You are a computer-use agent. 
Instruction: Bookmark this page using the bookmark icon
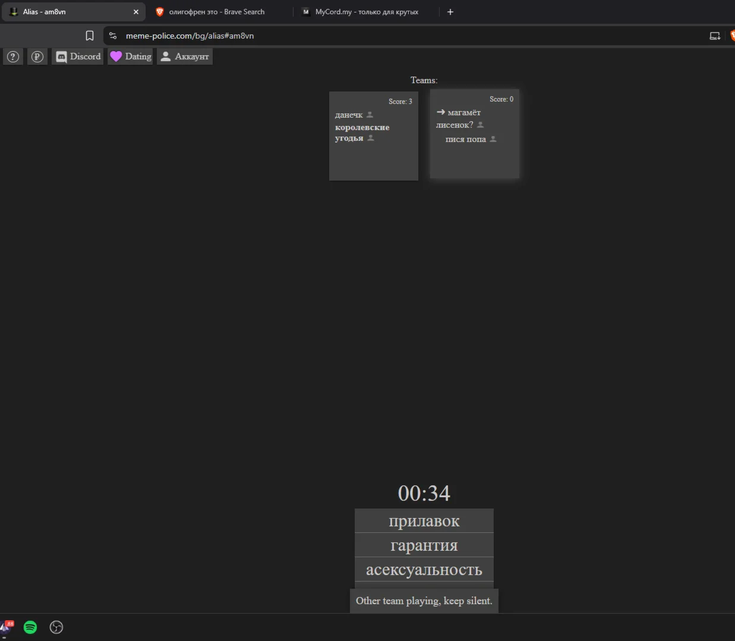coord(90,36)
